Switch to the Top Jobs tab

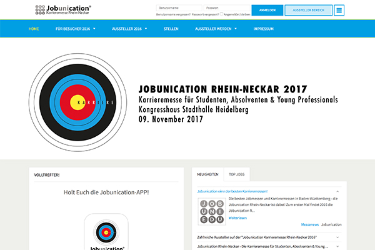coord(237,174)
